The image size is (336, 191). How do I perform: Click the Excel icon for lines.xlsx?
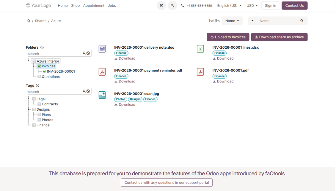point(200,49)
